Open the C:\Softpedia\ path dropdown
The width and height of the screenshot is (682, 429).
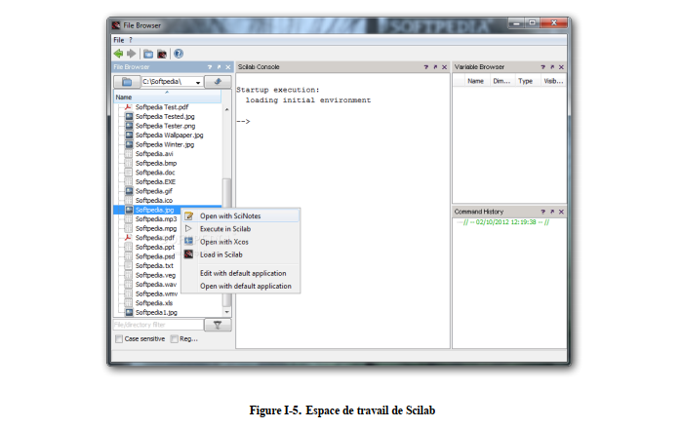coord(198,83)
